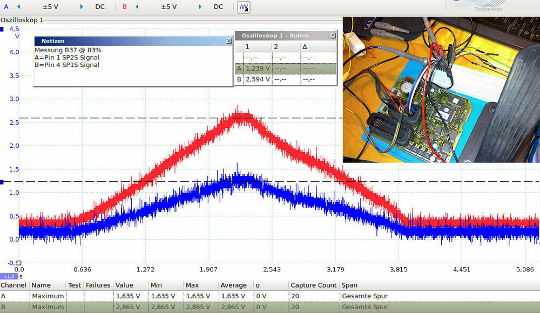Viewport: 540px width, 314px height.
Task: Click the Channel A options button
Action: tap(6, 7)
